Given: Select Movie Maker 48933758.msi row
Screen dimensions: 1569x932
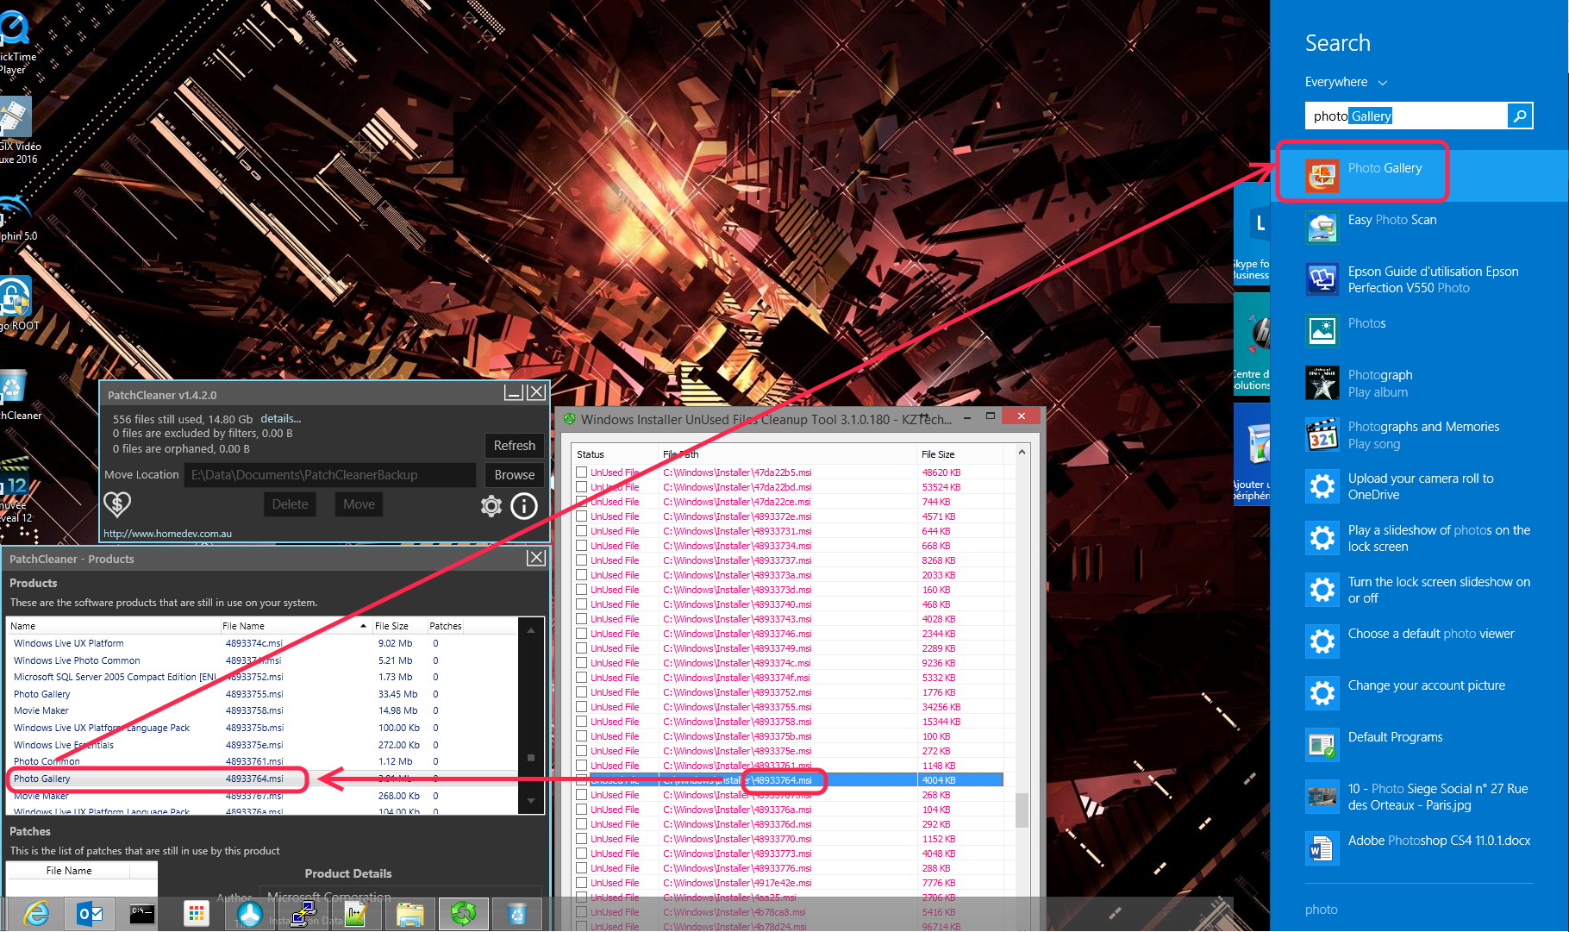Looking at the screenshot, I should pyautogui.click(x=263, y=710).
